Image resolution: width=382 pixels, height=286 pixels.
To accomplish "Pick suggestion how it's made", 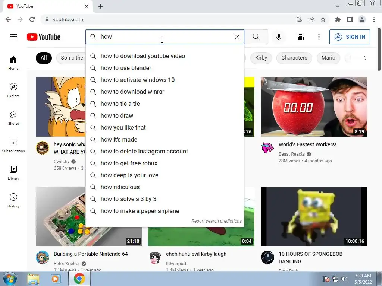I will coord(165,139).
